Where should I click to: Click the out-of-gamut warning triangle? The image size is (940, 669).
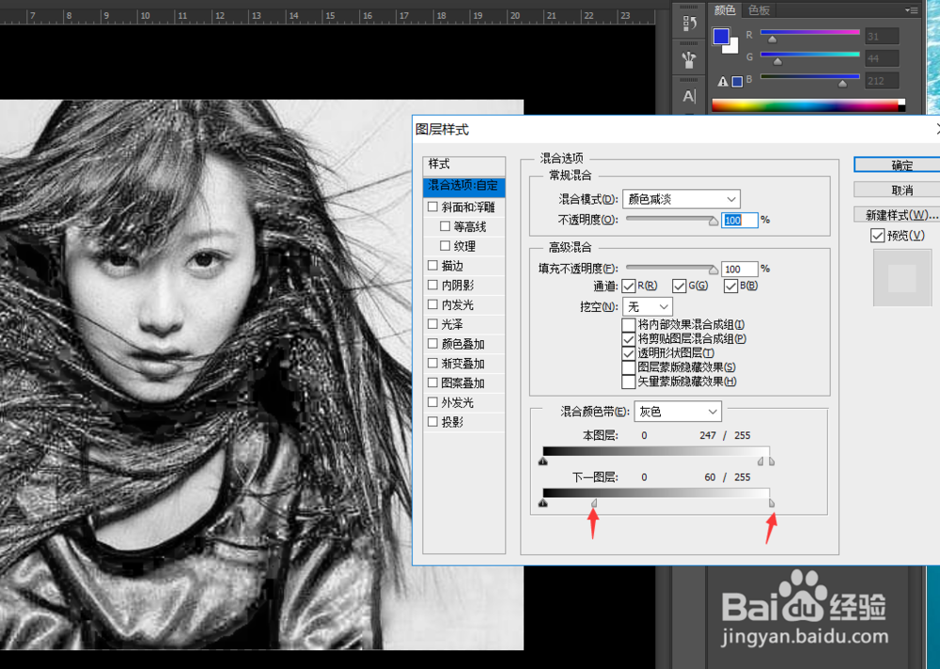(x=723, y=82)
